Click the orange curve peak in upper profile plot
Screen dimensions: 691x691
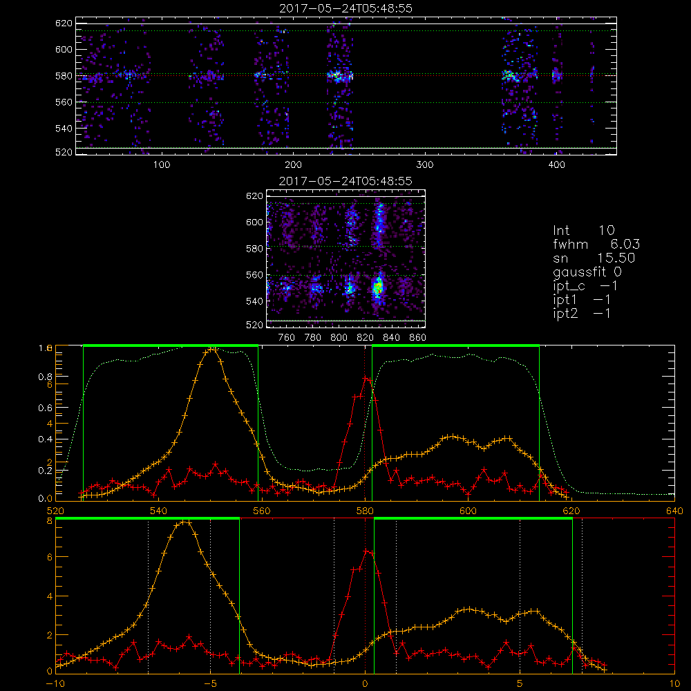point(212,350)
